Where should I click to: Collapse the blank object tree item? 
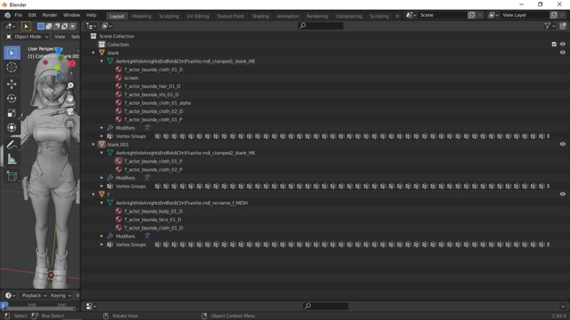tap(93, 53)
